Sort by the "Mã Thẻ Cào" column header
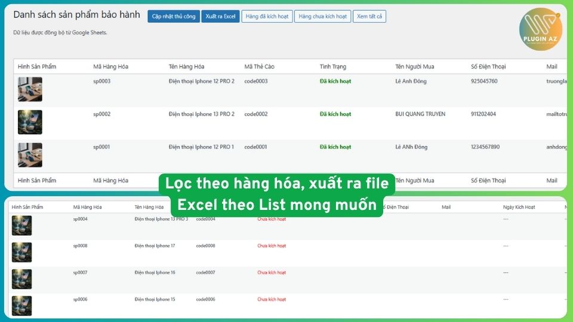The width and height of the screenshot is (573, 322). [260, 67]
